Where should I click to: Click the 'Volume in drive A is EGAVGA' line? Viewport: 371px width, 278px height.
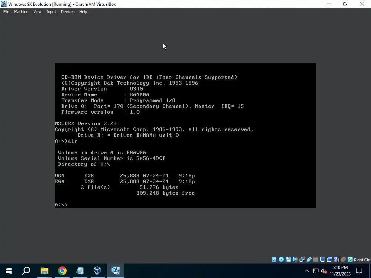[102, 152]
